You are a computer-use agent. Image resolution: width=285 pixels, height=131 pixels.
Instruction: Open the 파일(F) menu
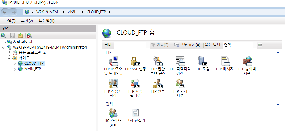[x=10, y=21]
